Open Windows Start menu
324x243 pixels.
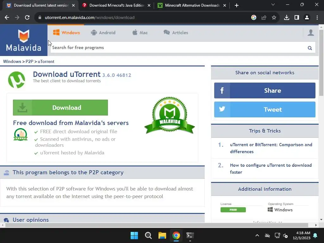tap(134, 235)
